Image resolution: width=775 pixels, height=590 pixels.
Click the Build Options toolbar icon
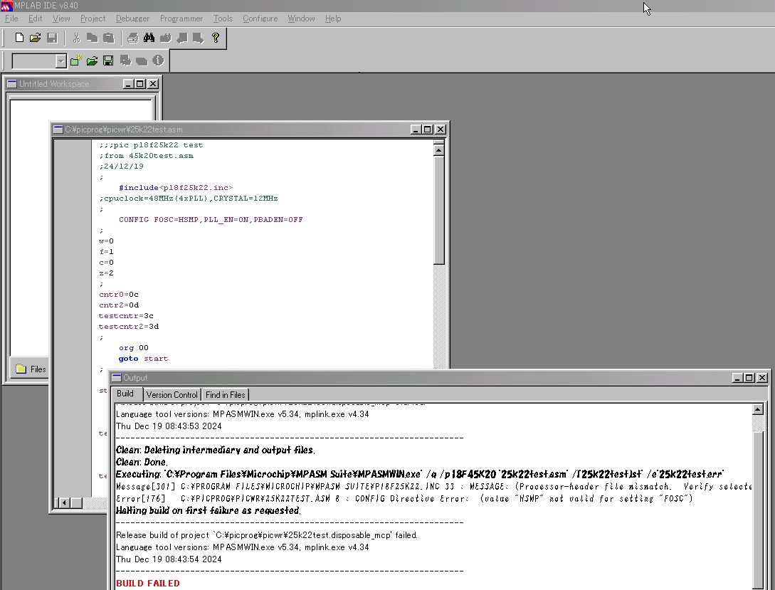point(125,60)
